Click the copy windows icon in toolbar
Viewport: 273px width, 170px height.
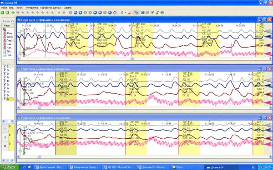[x=136, y=13]
